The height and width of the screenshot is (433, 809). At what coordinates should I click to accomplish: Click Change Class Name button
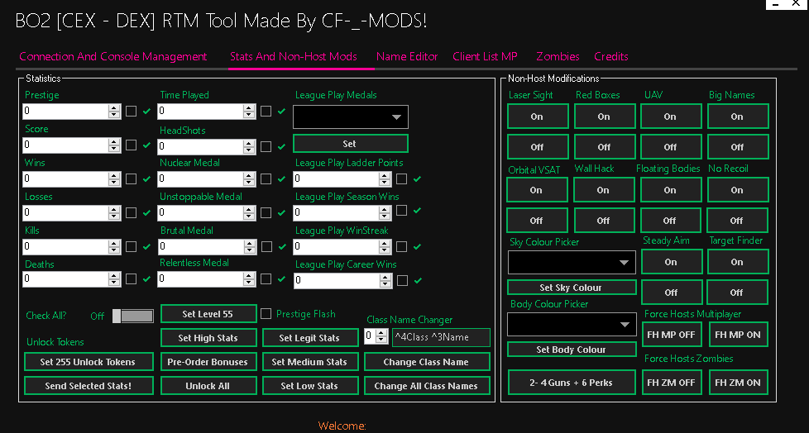click(427, 361)
